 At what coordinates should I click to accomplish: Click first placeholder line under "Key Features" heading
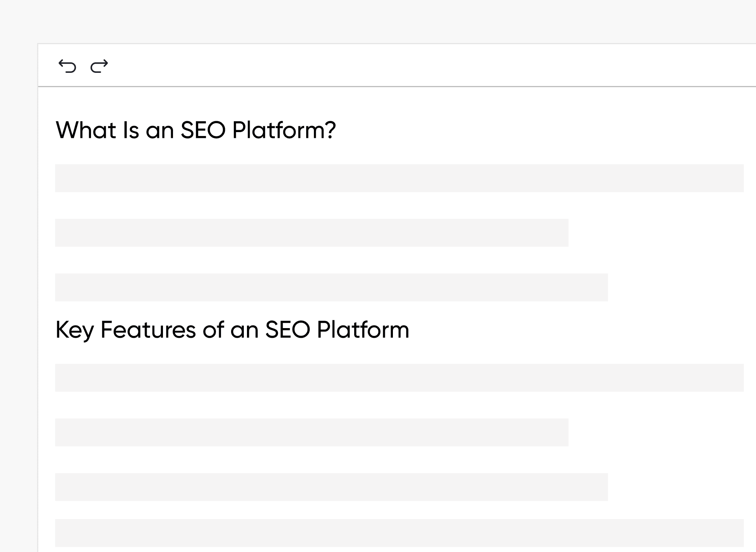[x=399, y=378]
